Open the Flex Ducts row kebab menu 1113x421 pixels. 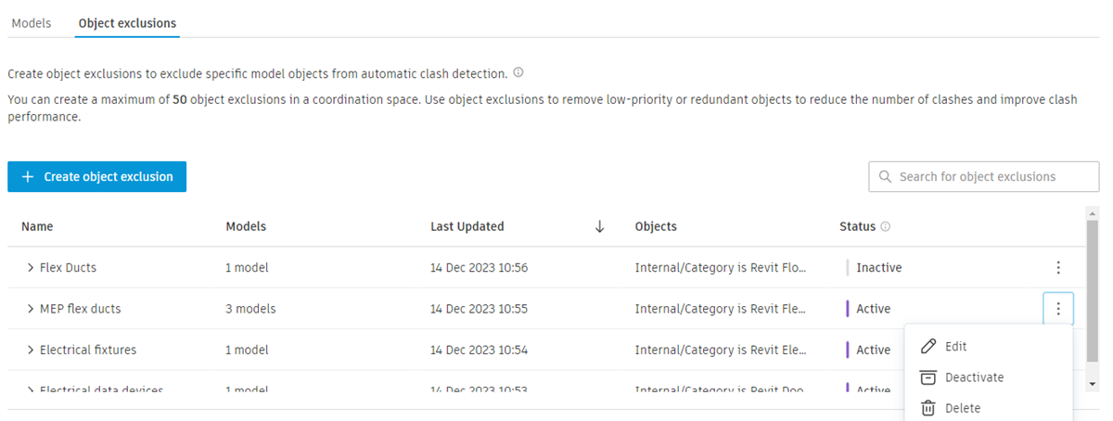[x=1058, y=268]
